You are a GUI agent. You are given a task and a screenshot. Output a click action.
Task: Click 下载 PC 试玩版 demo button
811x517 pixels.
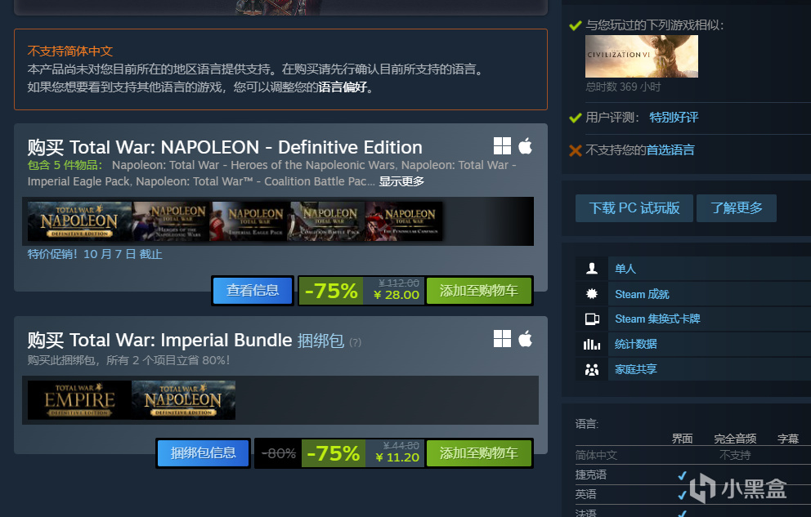(x=634, y=208)
